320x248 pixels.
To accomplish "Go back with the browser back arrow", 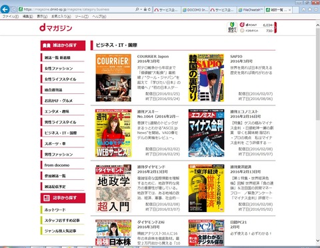I will [x=5, y=9].
